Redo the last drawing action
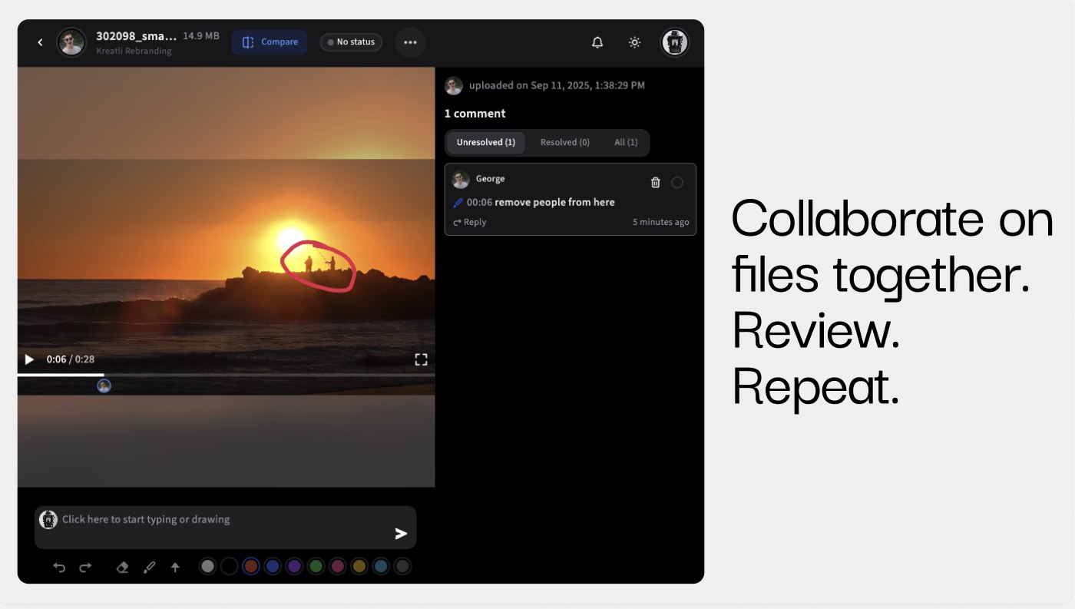This screenshot has width=1075, height=609. [85, 567]
